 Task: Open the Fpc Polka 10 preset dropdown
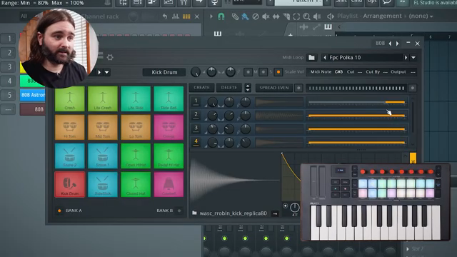pos(413,57)
